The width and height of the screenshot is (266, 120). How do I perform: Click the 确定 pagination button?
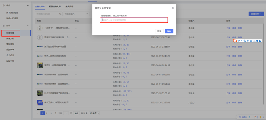pyautogui.click(x=77, y=113)
